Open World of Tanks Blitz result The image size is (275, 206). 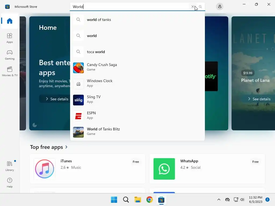tap(137, 132)
